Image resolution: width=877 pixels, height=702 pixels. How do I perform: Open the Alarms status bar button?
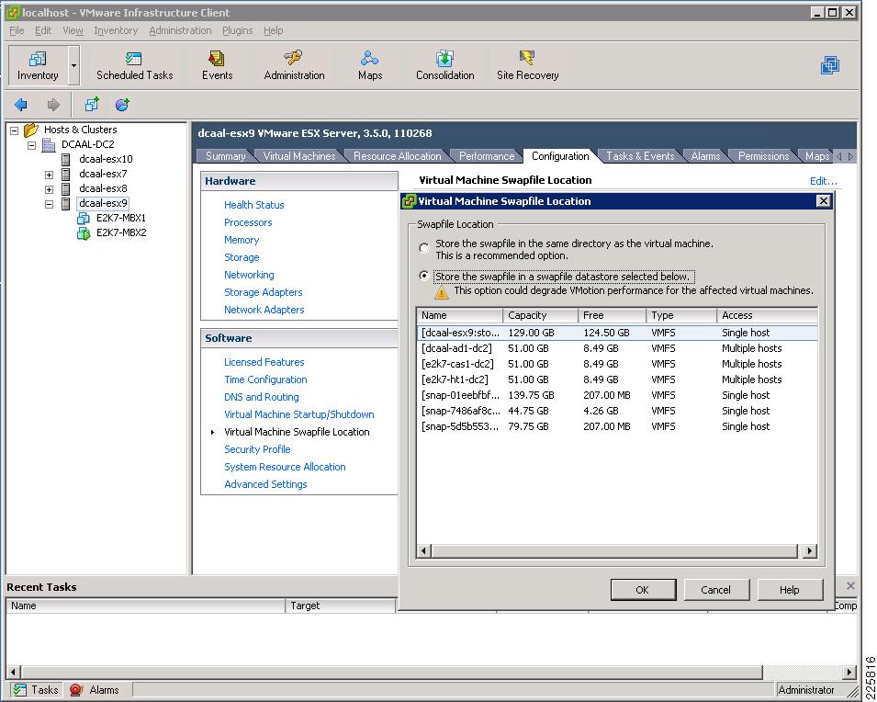(x=95, y=690)
